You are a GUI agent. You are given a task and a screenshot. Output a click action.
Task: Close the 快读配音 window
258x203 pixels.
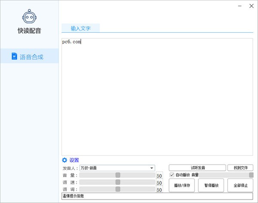click(x=252, y=6)
